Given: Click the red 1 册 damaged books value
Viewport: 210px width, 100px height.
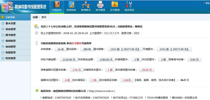Looking at the screenshot, I should click(x=110, y=70).
